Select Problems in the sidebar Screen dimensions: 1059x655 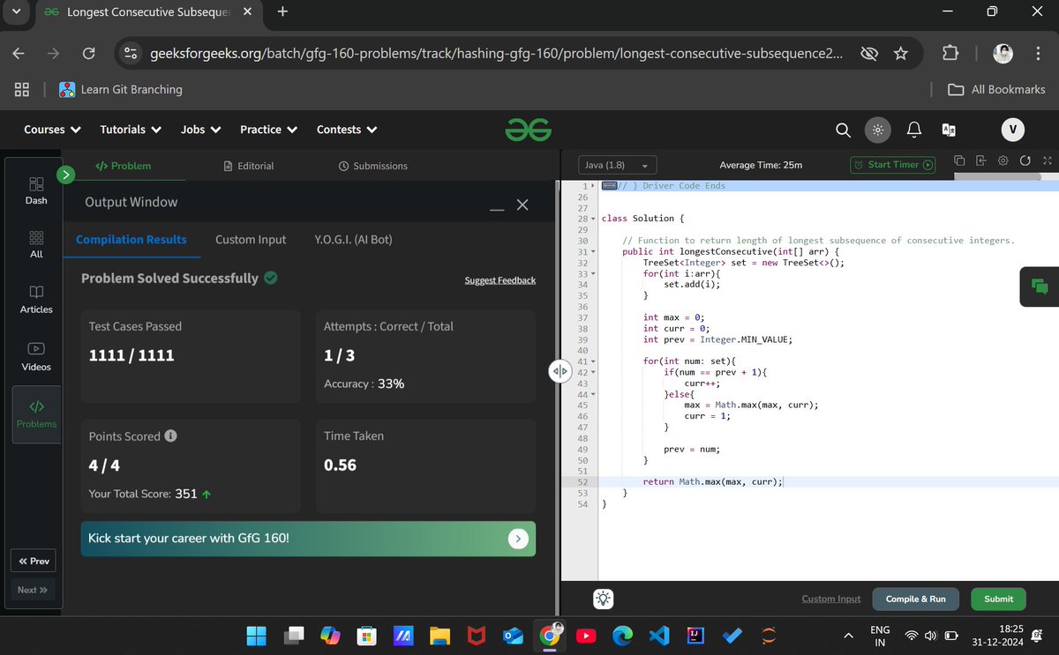[36, 414]
